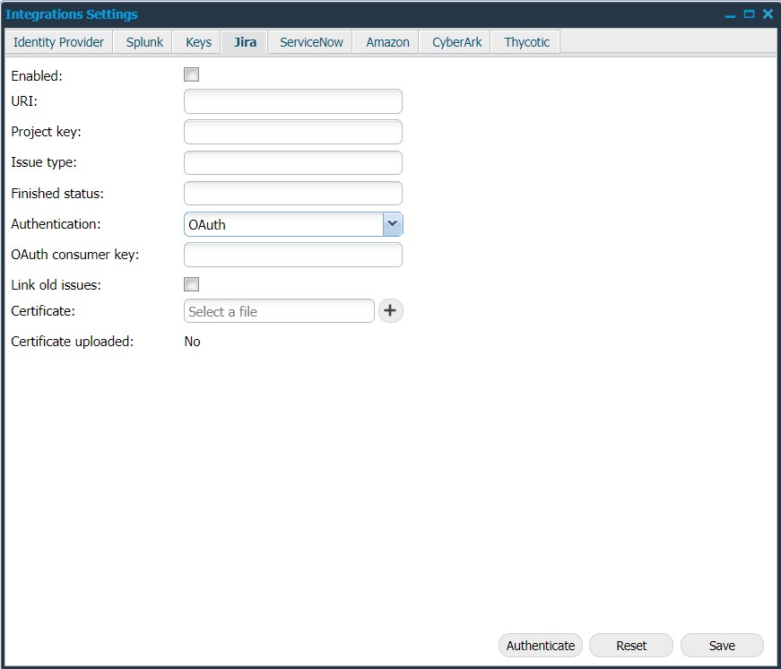The image size is (781, 669).
Task: Click the Reset button
Action: tap(631, 646)
